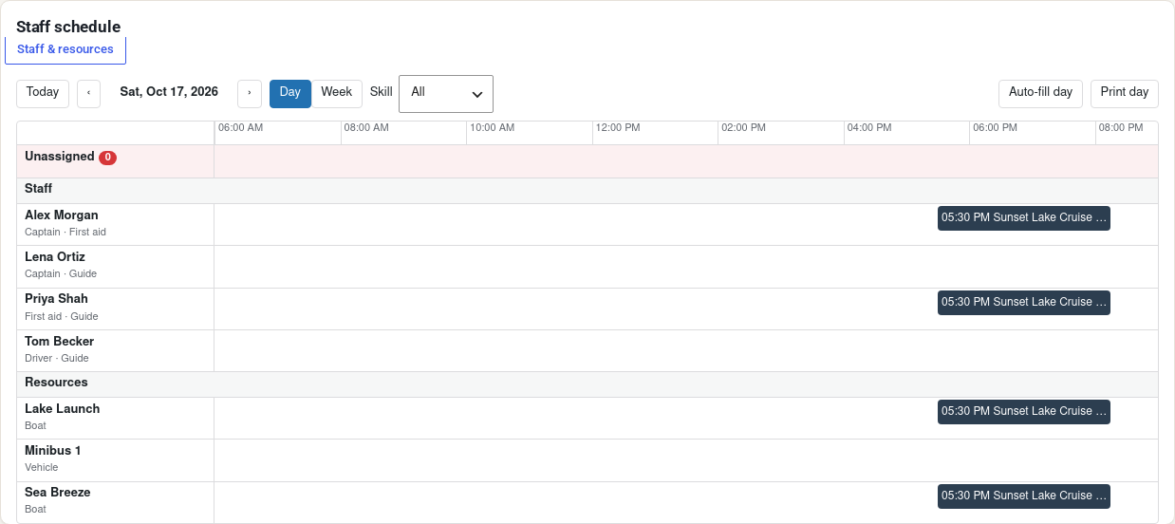Select the Unassigned row label
The image size is (1175, 524).
coord(60,157)
